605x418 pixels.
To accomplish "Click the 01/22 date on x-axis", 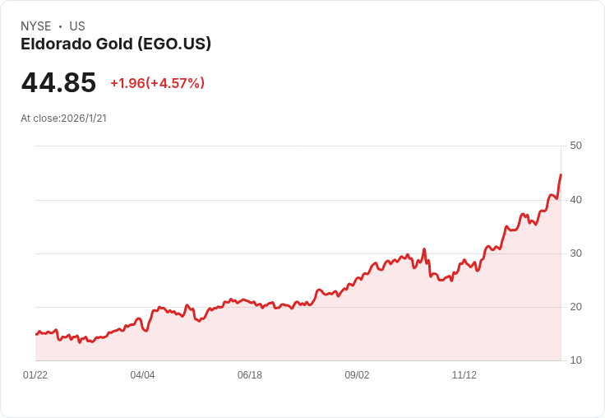I will pyautogui.click(x=35, y=375).
